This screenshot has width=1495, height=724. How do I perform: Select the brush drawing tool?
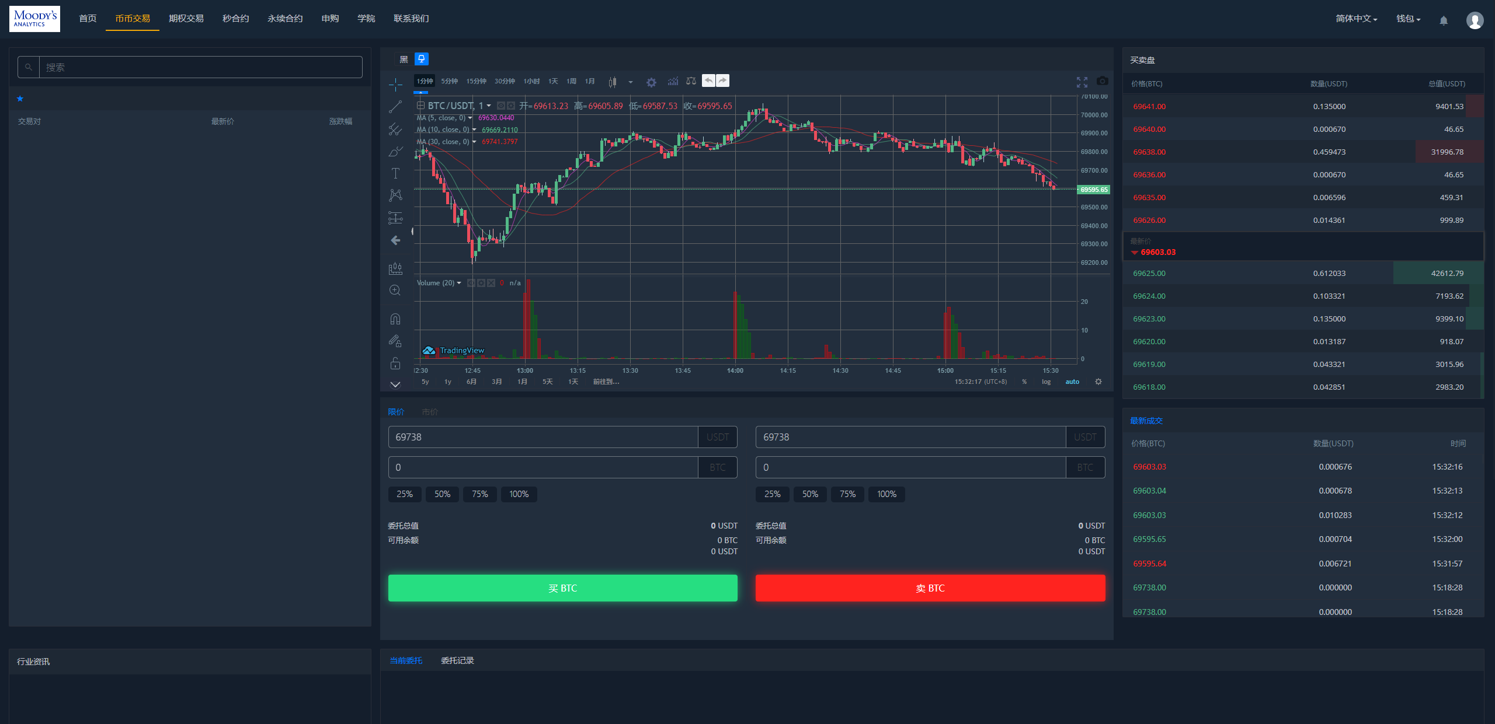pos(395,151)
